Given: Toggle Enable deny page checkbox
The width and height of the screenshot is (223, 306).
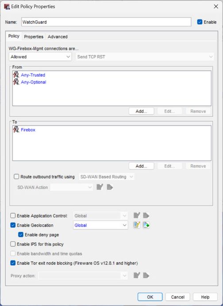Looking at the screenshot, I should click(x=21, y=234).
